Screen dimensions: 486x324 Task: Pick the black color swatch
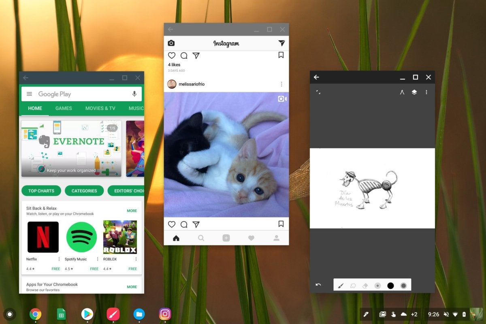(390, 286)
